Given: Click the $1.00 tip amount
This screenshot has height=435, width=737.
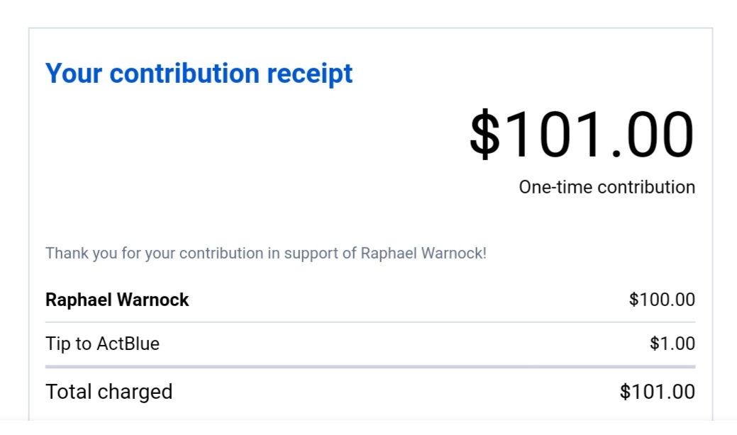Looking at the screenshot, I should click(x=672, y=344).
